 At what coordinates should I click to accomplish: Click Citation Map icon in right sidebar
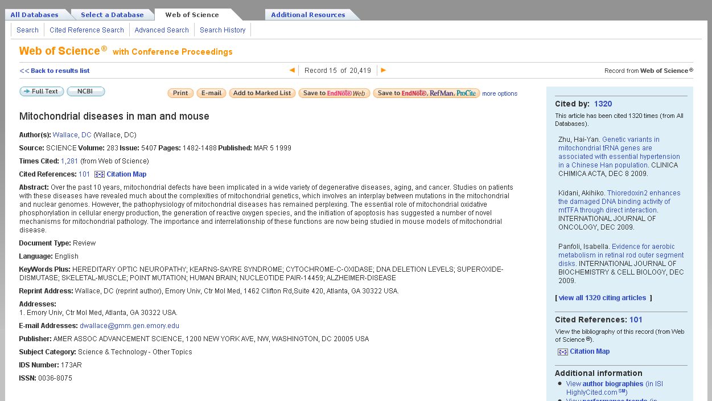click(563, 351)
